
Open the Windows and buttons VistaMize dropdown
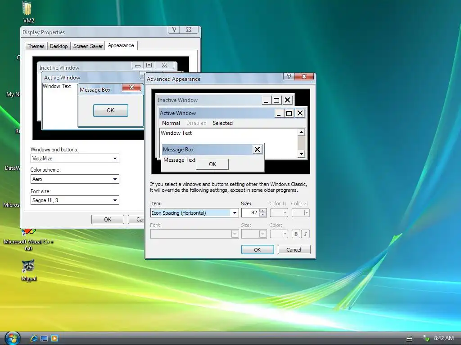[75, 159]
